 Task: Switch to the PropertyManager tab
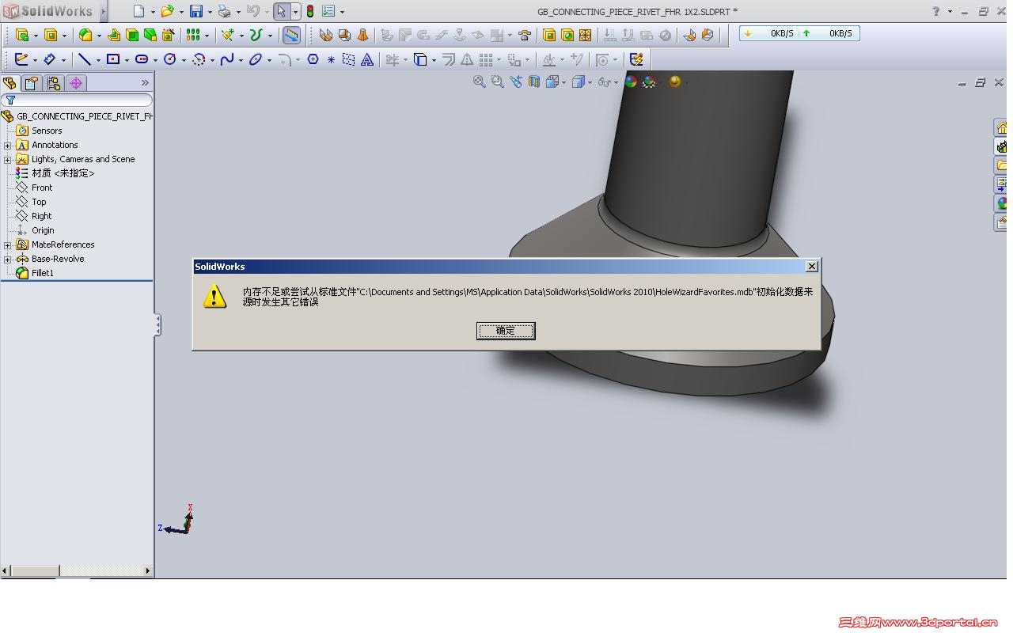(31, 83)
